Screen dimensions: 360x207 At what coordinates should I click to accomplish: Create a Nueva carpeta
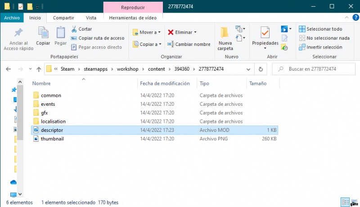click(225, 37)
